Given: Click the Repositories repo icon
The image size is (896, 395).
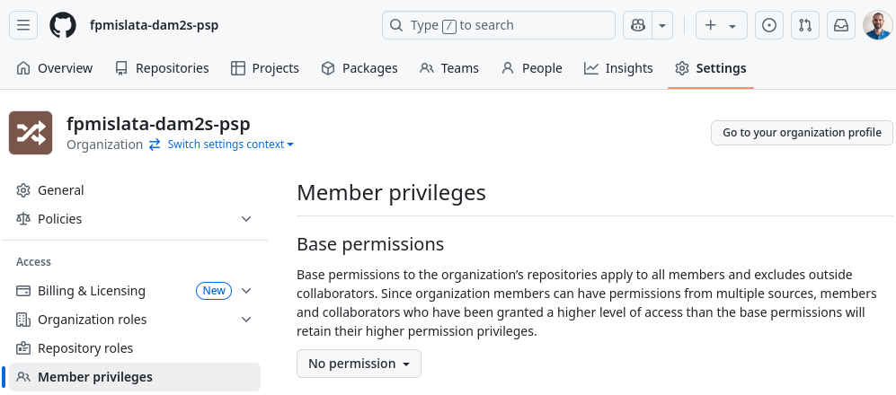Looking at the screenshot, I should [121, 68].
